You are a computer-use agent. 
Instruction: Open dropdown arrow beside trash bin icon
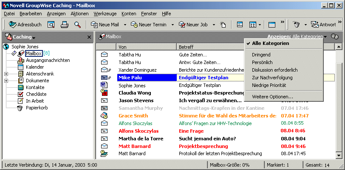pos(305,25)
